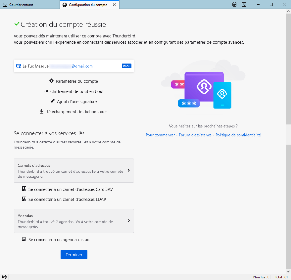Click the mail account icon beside Le Tux Masqué
This screenshot has height=280, width=291.
[18, 66]
